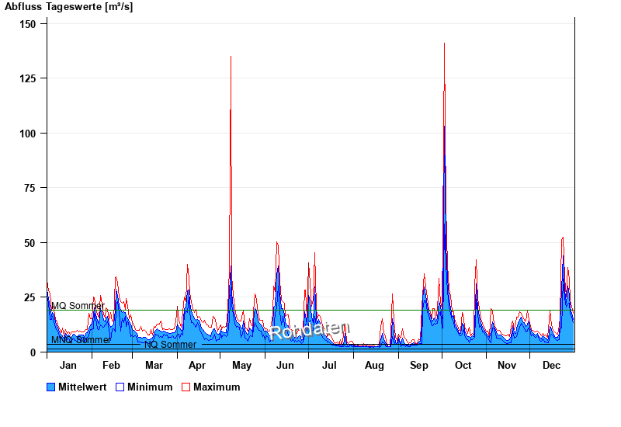Click the MQ Sommer reference line label
621x427 pixels.
[x=77, y=306]
